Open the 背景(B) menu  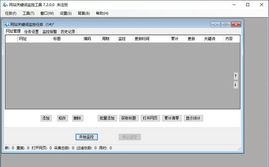(84, 13)
